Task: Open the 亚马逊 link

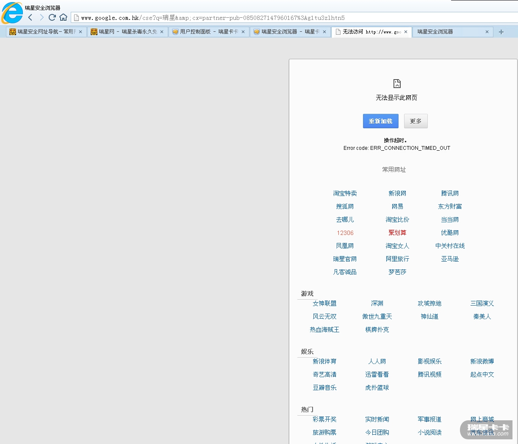Action: point(450,259)
